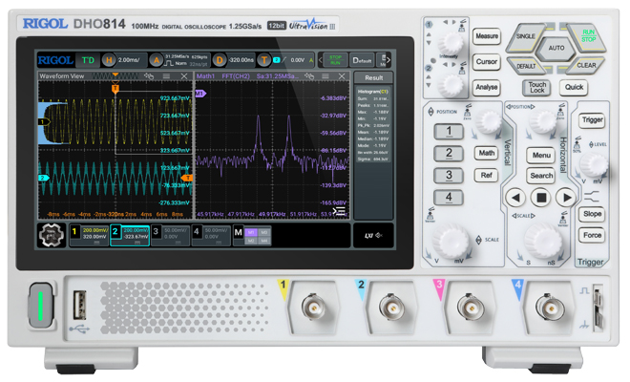Click the probe compensation terminal
The image size is (630, 382).
click(x=598, y=308)
